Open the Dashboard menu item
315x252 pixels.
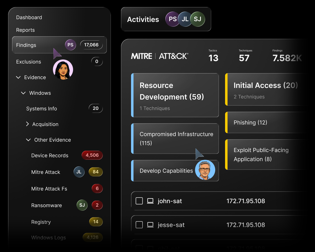tap(29, 17)
